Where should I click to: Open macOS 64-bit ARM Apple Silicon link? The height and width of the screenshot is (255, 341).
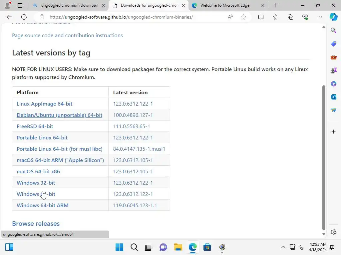(x=60, y=160)
